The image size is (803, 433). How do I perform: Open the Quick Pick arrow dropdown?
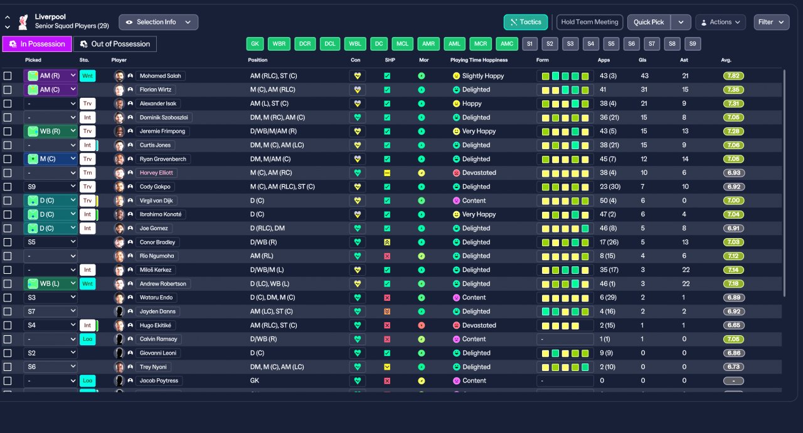click(681, 22)
